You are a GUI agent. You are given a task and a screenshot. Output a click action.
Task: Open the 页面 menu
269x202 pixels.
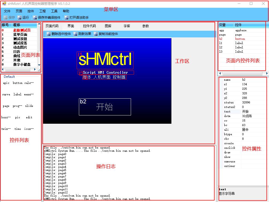coord(19,11)
